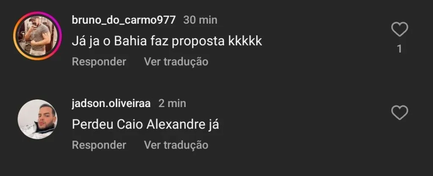Tap the heart on jadson.oliveiraa's comment
Image resolution: width=433 pixels, height=176 pixels.
click(400, 113)
